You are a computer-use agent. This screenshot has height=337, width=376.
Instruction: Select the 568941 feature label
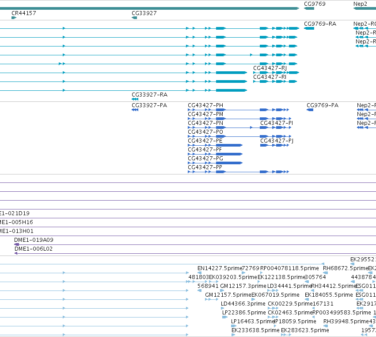pos(208,286)
